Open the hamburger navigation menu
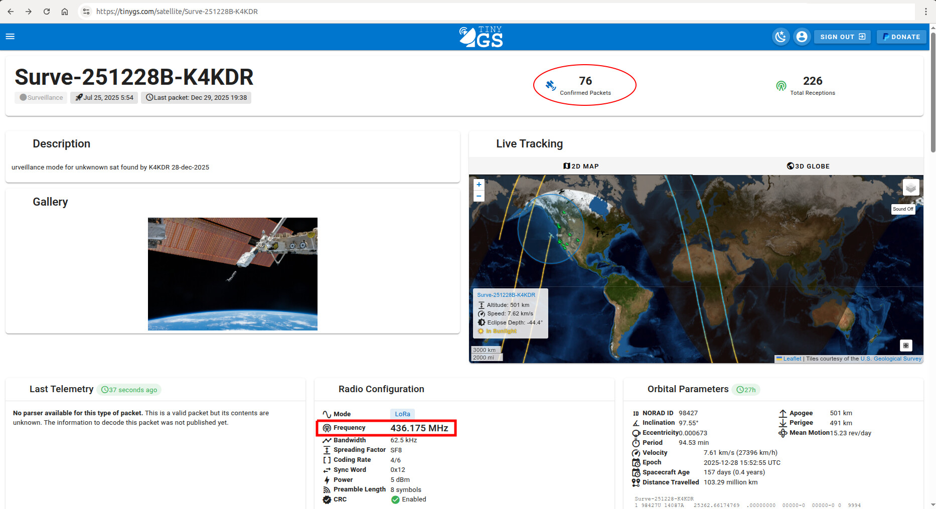The image size is (936, 509). tap(10, 37)
